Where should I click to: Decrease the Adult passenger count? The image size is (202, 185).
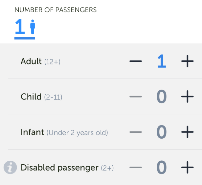(136, 61)
